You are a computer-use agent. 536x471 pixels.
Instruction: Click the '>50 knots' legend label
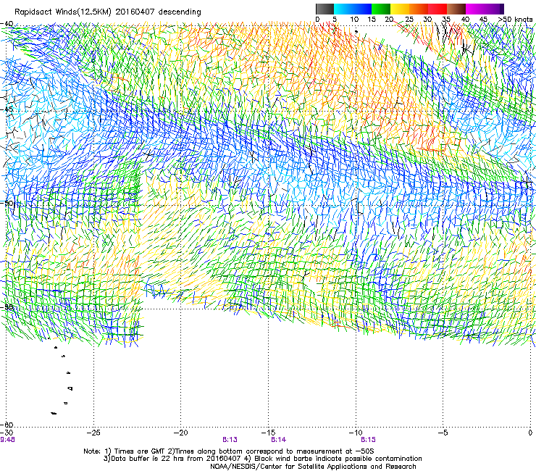(515, 20)
